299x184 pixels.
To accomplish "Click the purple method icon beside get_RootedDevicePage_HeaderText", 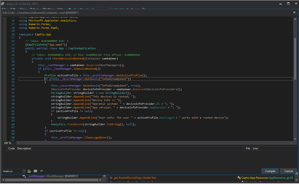I will [x=111, y=178].
